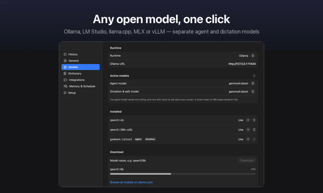Image resolution: width=323 pixels, height=193 pixels.
Task: Select the Models chip icon in sidebar
Action: click(x=65, y=67)
